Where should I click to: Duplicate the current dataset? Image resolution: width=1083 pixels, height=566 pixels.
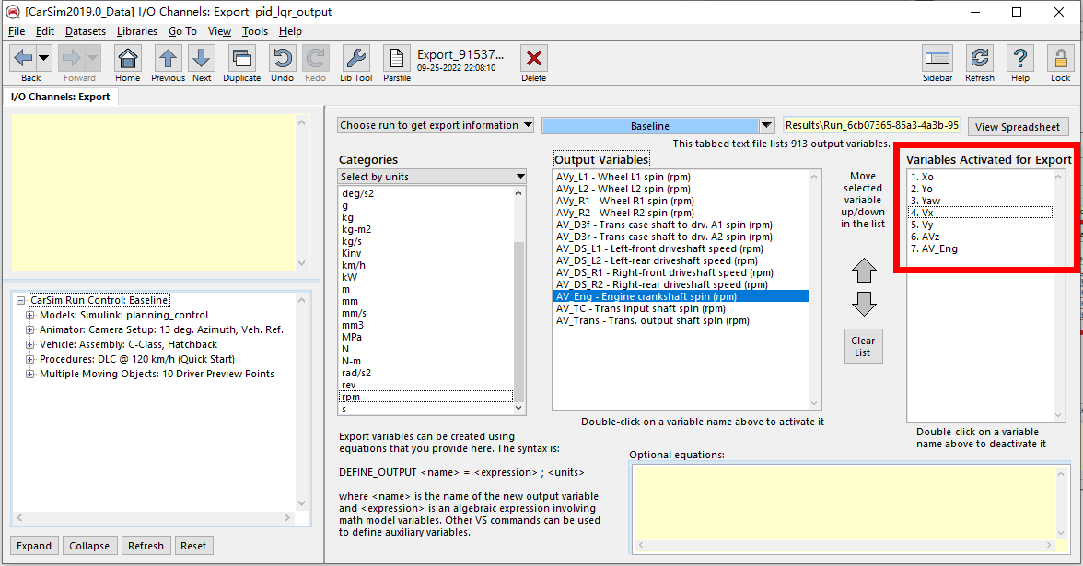pos(241,58)
